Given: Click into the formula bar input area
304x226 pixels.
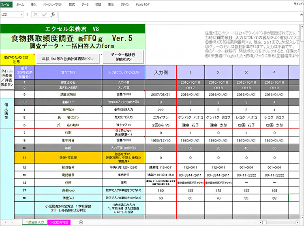Looking at the screenshot, I should (x=178, y=17).
